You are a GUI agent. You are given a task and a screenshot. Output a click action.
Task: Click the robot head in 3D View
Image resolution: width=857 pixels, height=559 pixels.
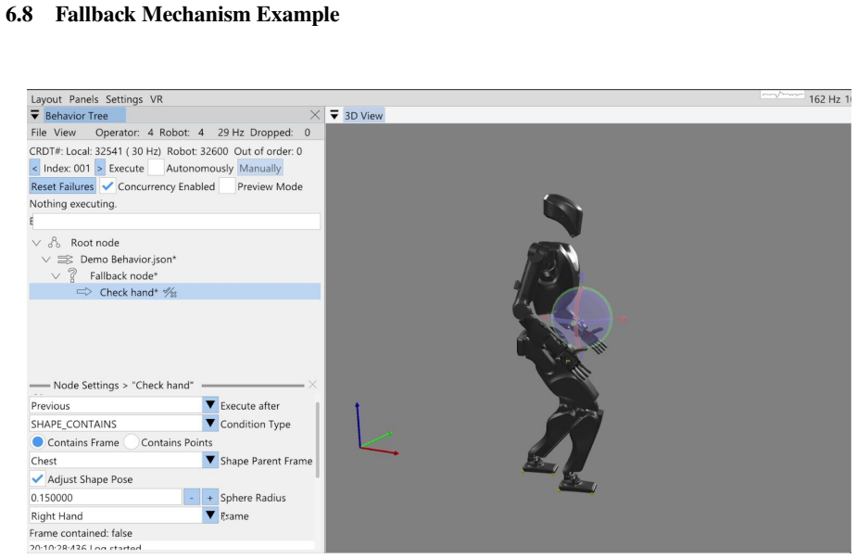click(x=563, y=214)
